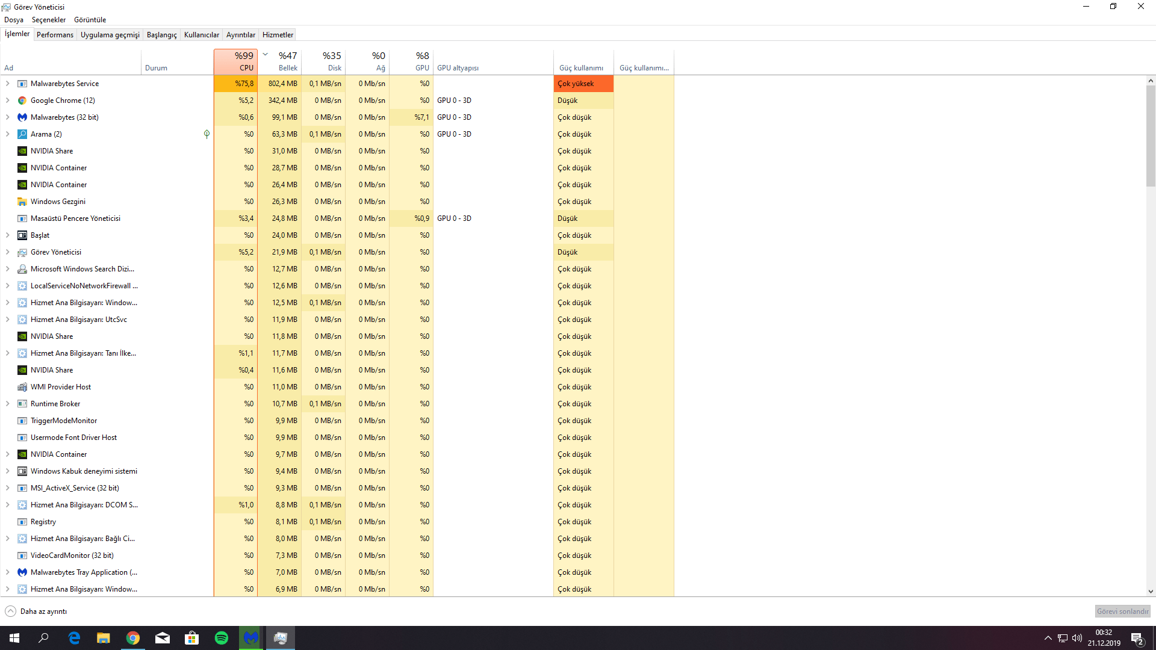
Task: Click the first NVIDIA Share process icon
Action: [22, 151]
